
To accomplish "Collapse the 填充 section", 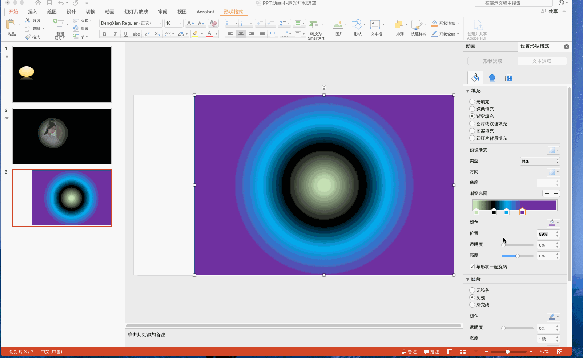I will (x=468, y=91).
